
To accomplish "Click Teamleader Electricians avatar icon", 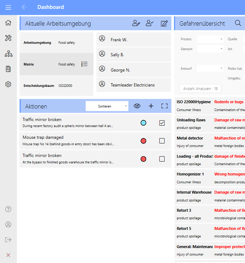I will [102, 84].
